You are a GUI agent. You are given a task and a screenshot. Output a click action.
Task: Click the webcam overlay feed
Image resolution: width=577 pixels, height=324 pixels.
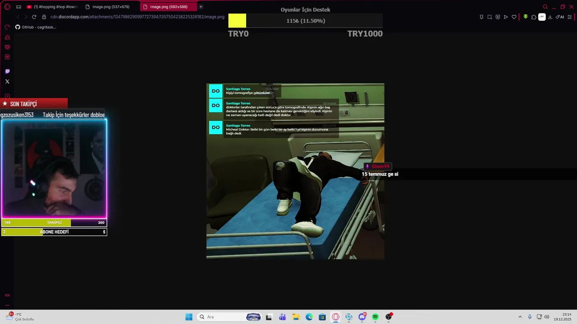54,168
